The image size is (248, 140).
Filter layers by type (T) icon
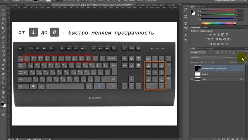tap(226, 52)
